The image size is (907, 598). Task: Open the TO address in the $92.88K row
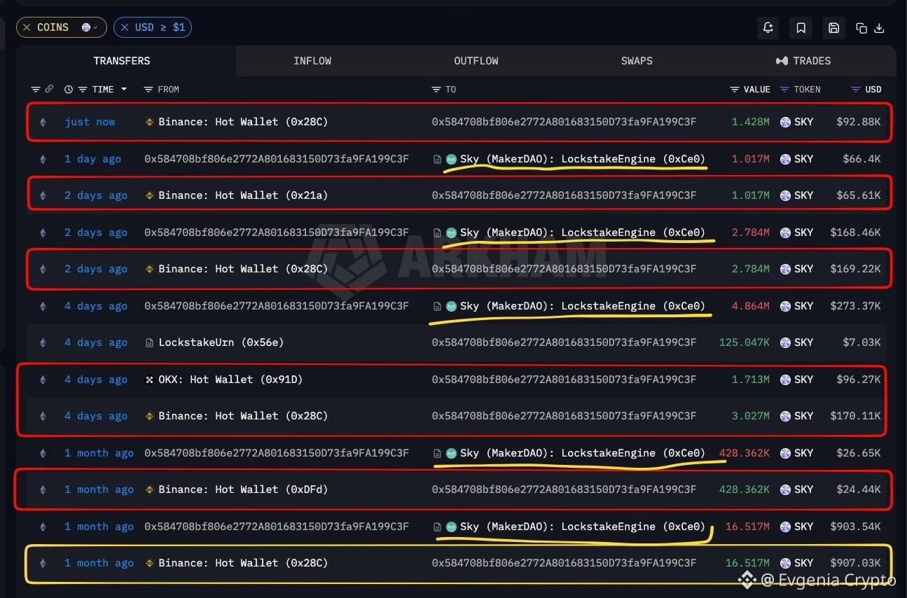(564, 122)
